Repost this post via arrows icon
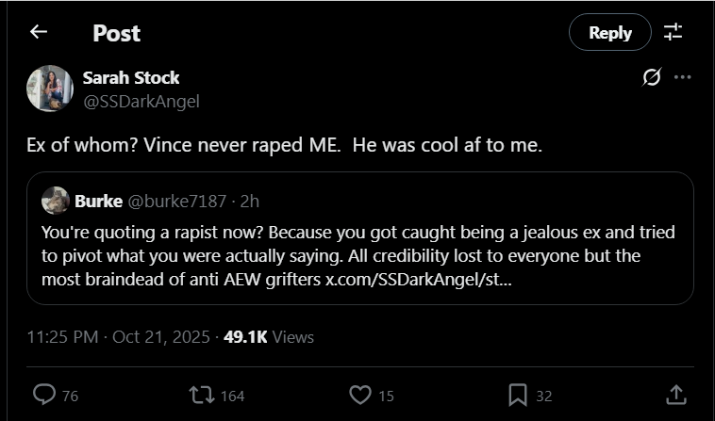715x421 pixels. 202,395
